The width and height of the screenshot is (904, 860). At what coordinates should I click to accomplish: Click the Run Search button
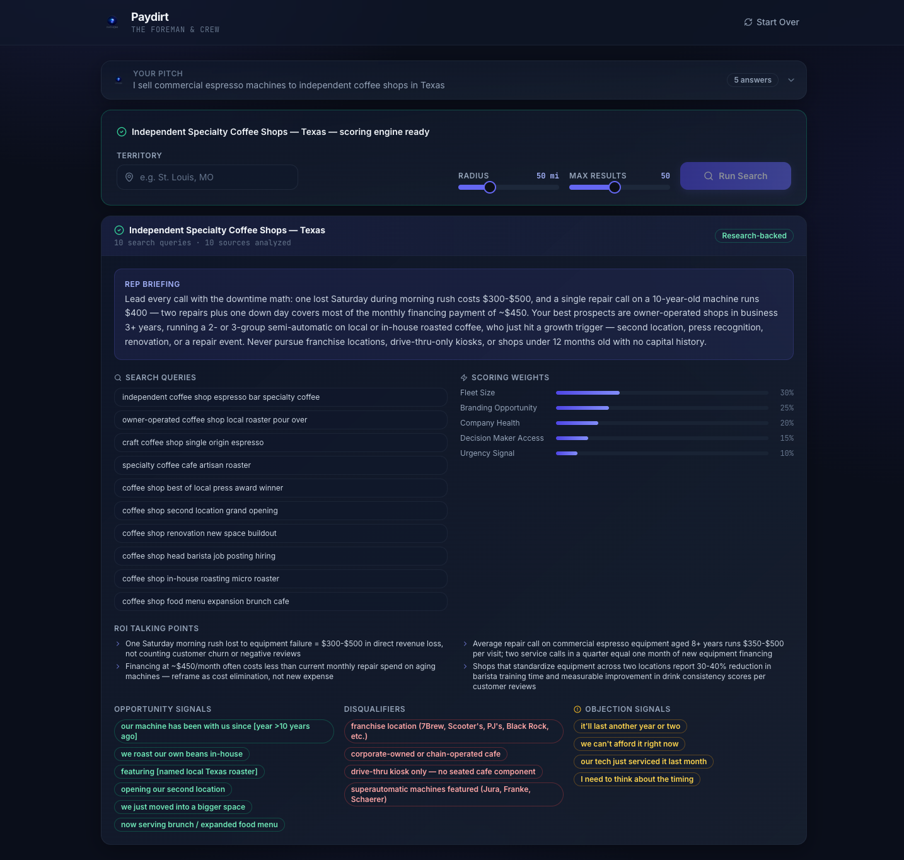[736, 176]
